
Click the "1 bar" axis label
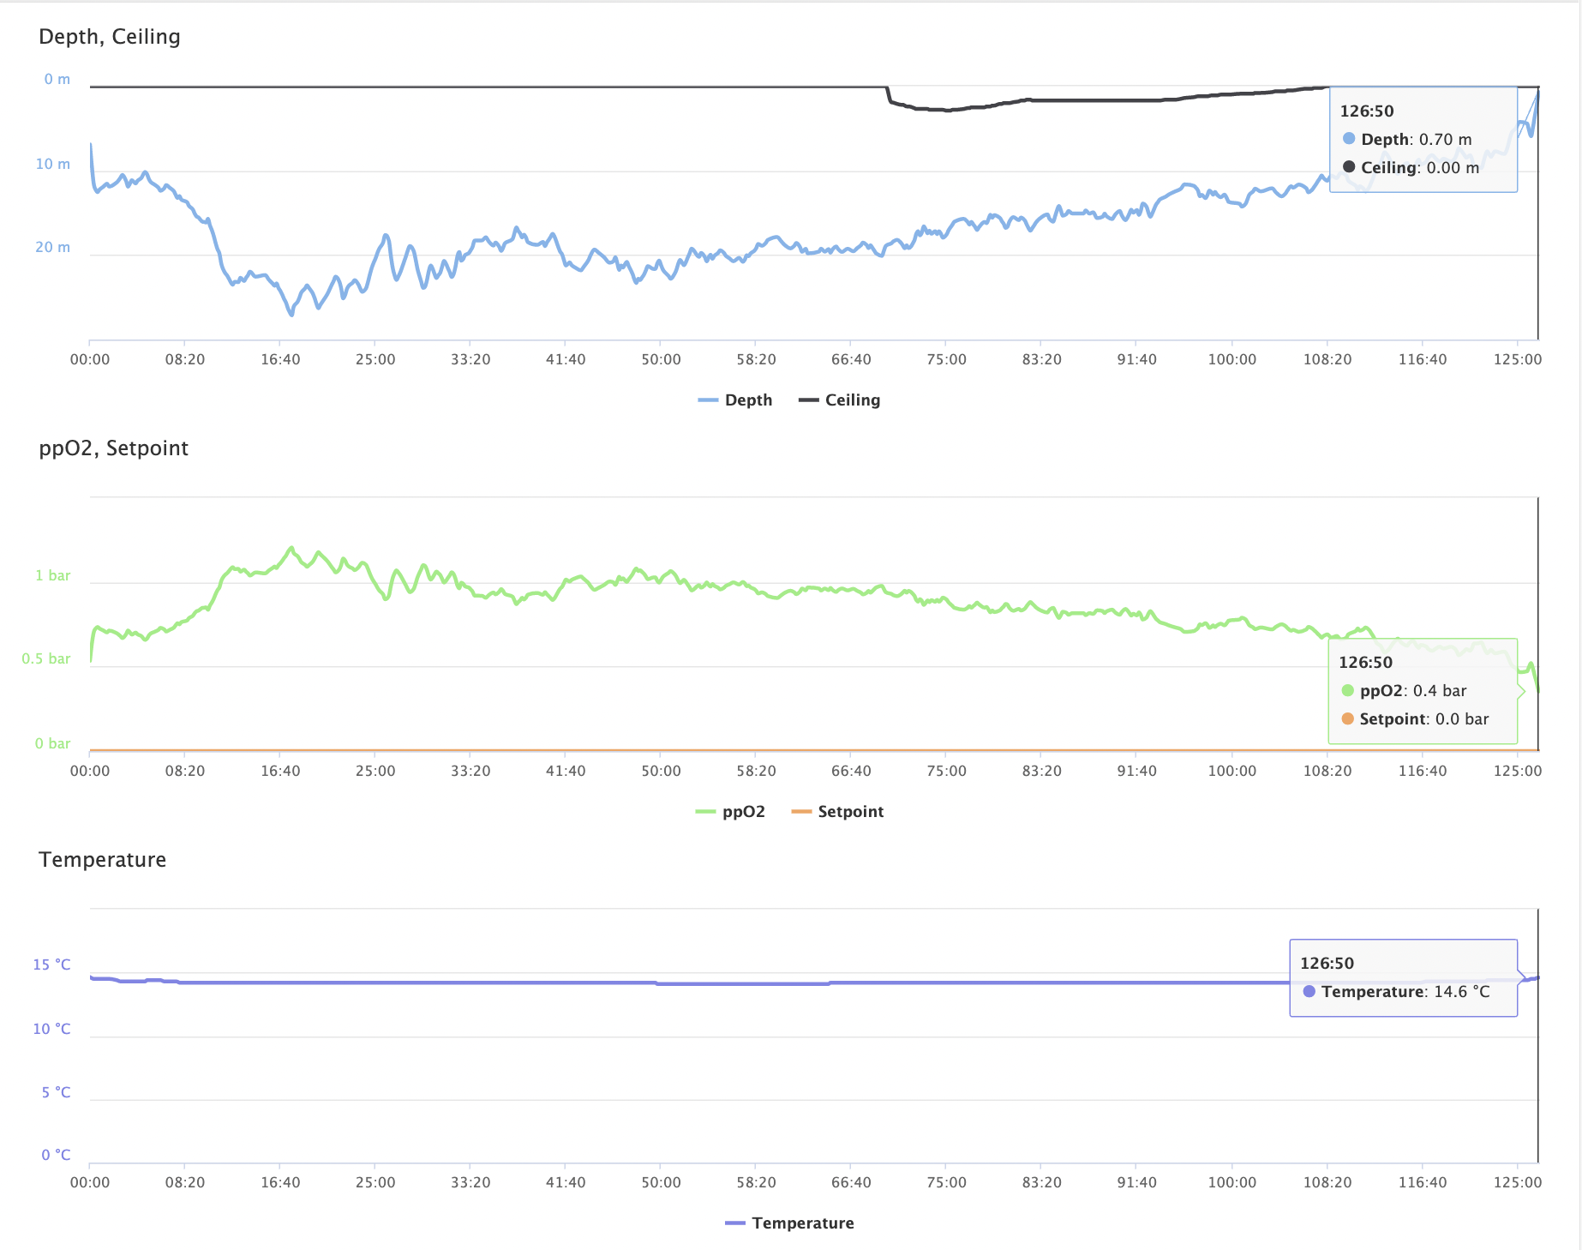pos(53,575)
